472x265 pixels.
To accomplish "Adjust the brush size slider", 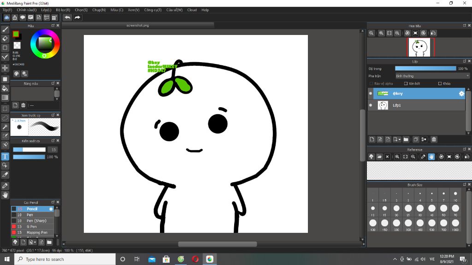I will coord(29,150).
